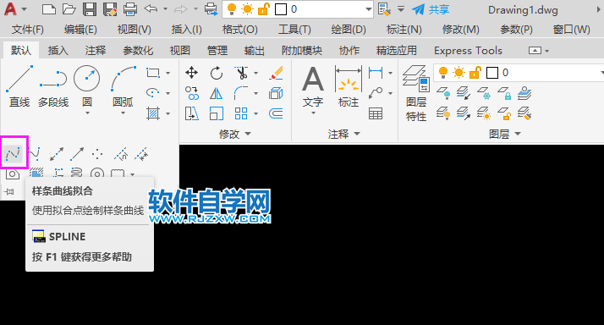Select the Arc (圆弧) tool
The height and width of the screenshot is (325, 604).
click(123, 85)
